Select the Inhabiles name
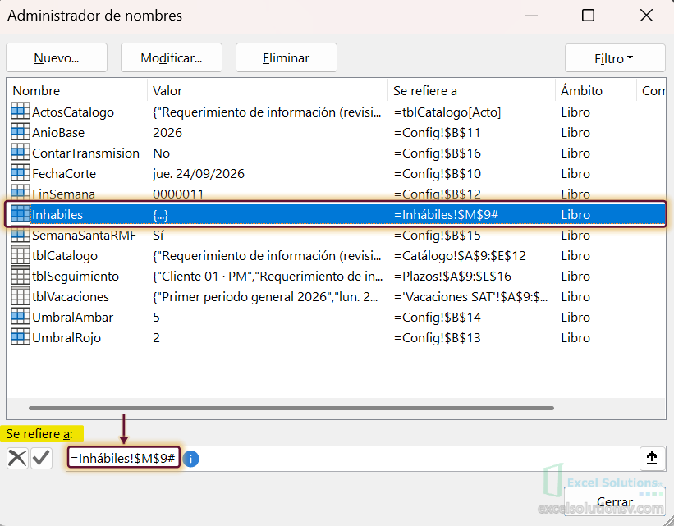Viewport: 674px width, 526px height. [x=57, y=214]
